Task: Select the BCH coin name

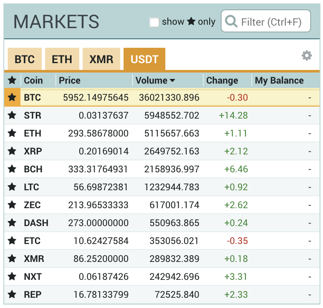Action: (33, 169)
